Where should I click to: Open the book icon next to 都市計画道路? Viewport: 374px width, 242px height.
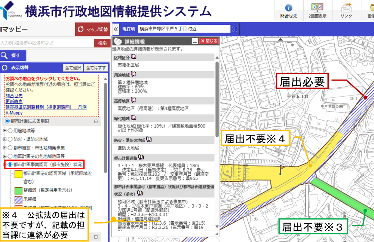pos(141,157)
